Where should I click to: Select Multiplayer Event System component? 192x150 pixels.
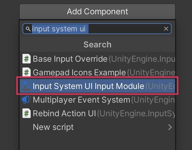[x=97, y=100]
